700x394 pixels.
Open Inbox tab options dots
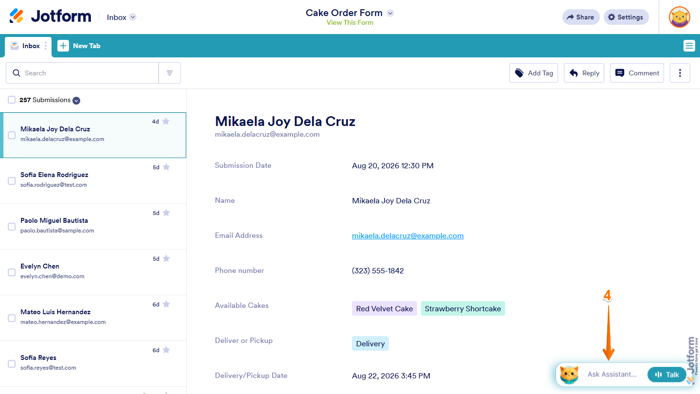pos(46,46)
